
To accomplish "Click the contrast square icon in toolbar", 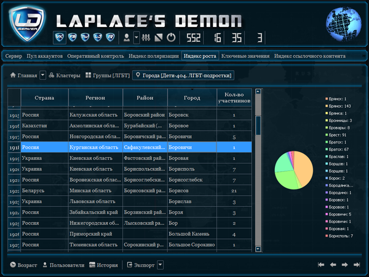I will (159, 38).
